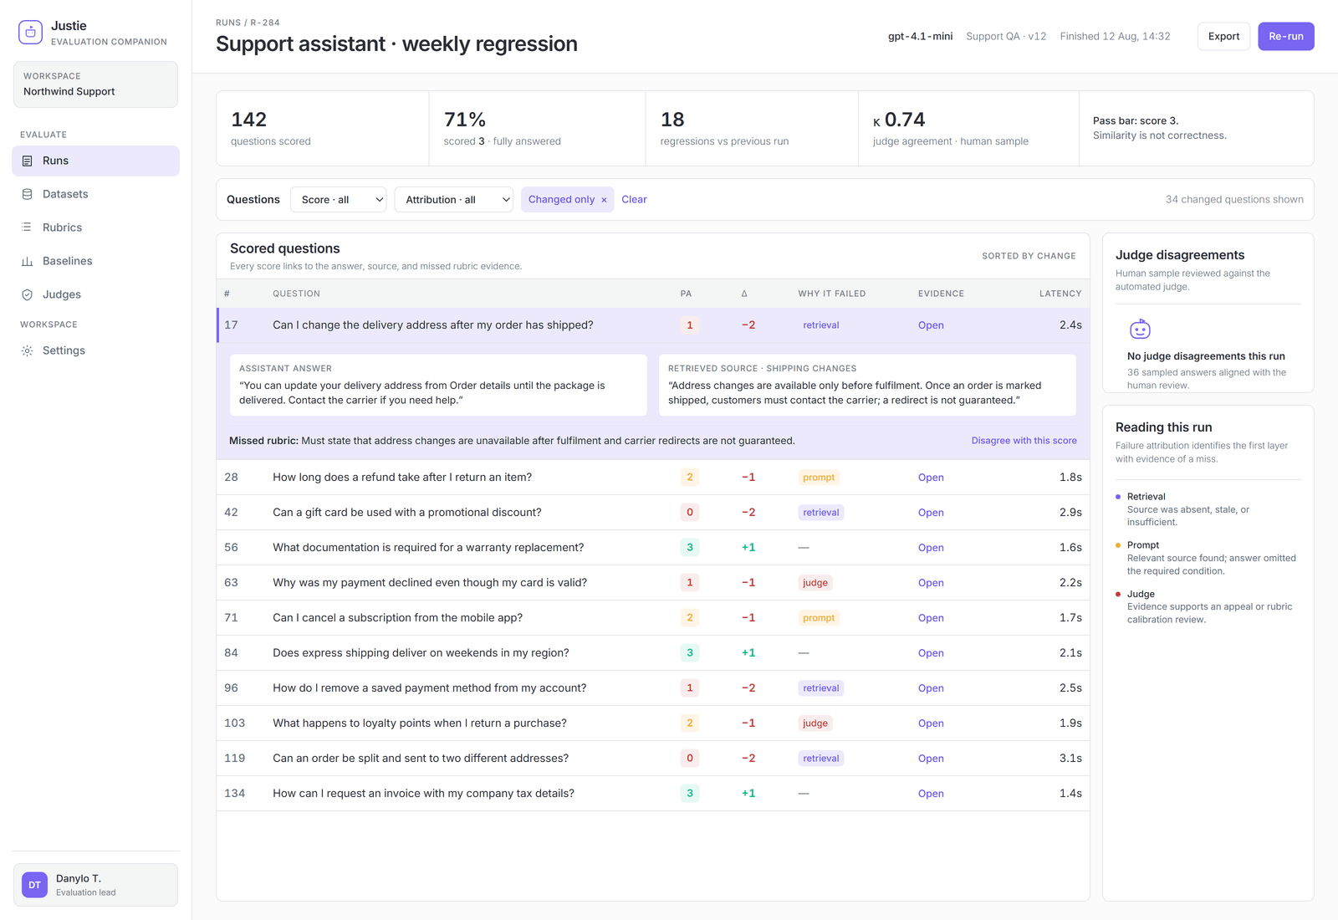The image size is (1338, 920).
Task: Toggle the Changed only filter
Action: [561, 199]
